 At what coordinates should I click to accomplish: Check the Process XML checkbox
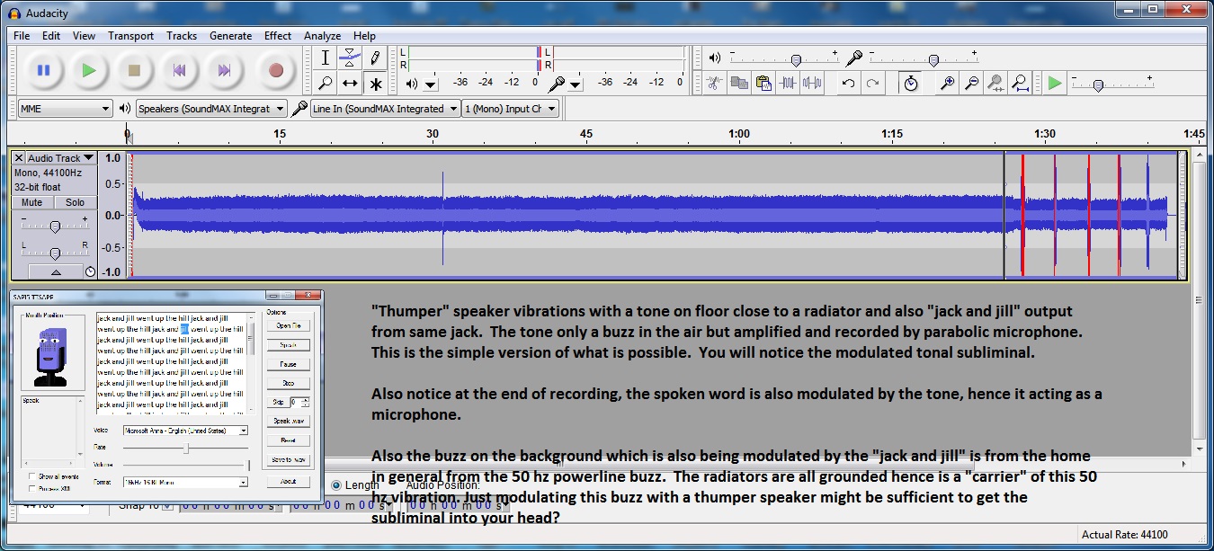click(33, 488)
